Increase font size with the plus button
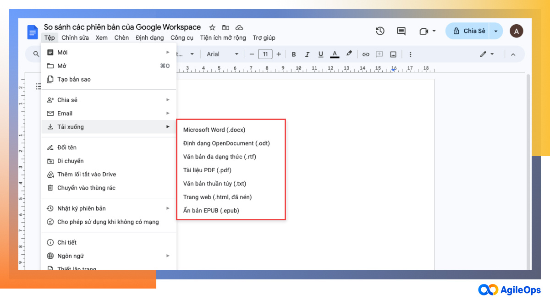The image size is (550, 300). point(279,54)
